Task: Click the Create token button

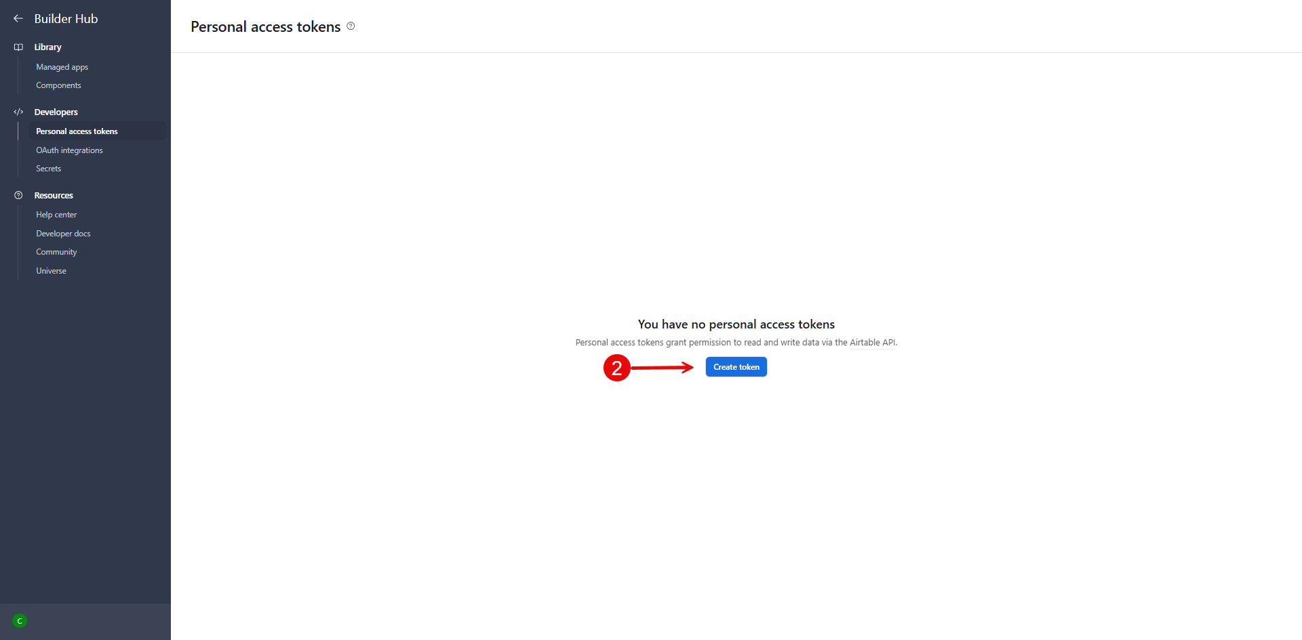Action: [736, 367]
